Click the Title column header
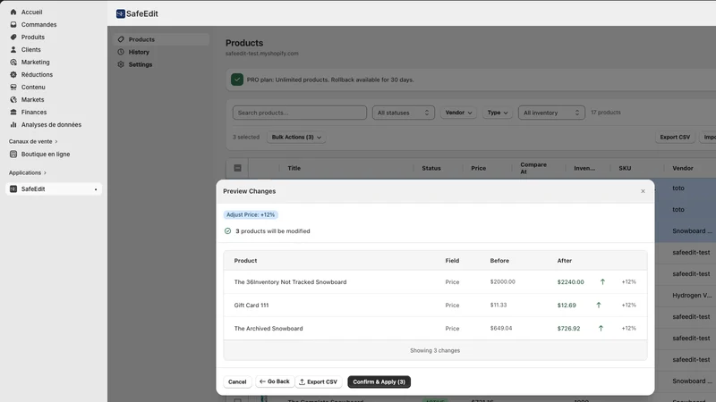This screenshot has width=716, height=402. click(294, 168)
